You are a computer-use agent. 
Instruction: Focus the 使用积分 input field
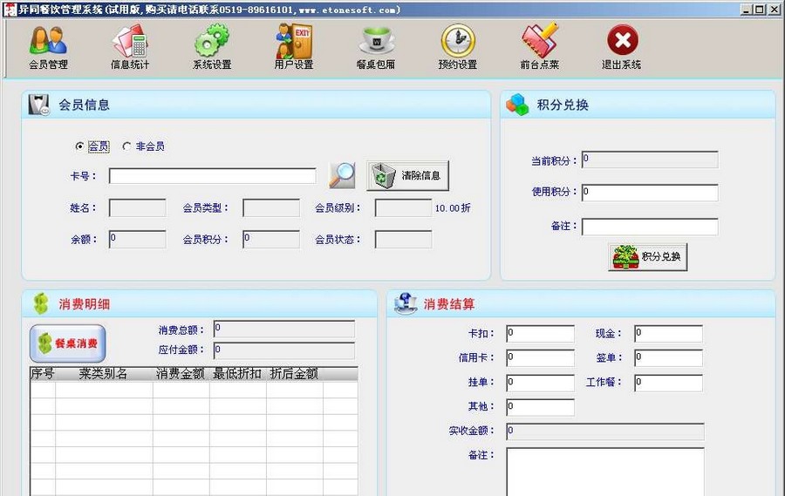[650, 193]
